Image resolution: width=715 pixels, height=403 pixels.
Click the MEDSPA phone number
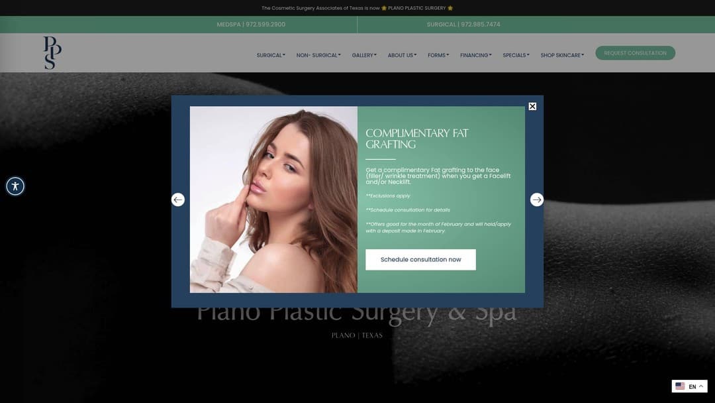pyautogui.click(x=250, y=25)
